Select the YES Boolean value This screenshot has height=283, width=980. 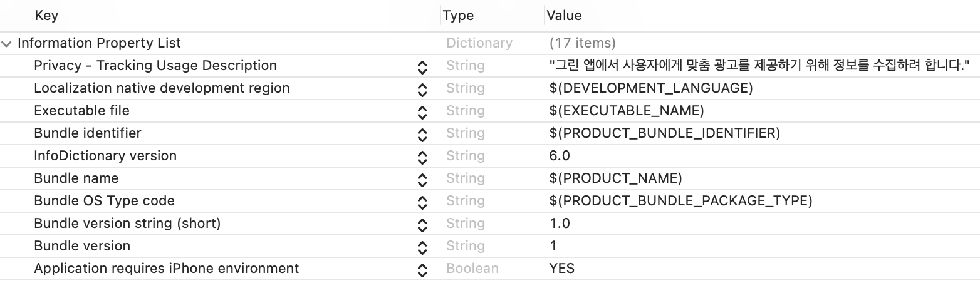(562, 269)
